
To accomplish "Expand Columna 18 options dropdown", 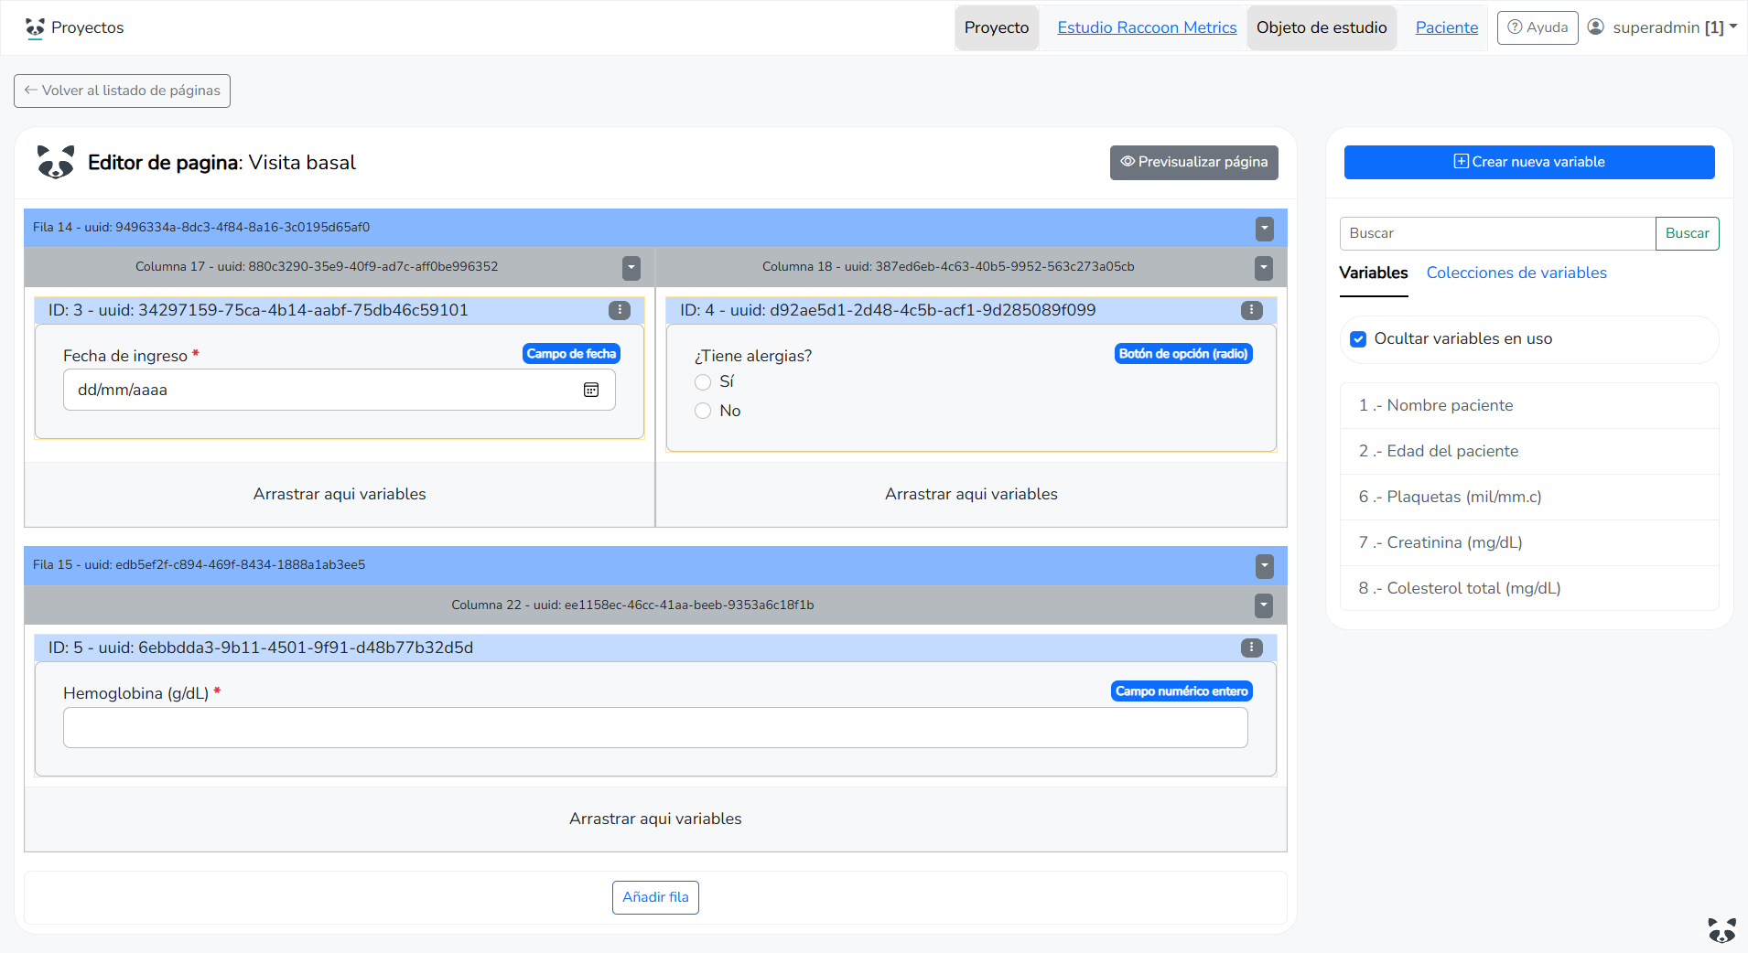I will coord(1264,268).
